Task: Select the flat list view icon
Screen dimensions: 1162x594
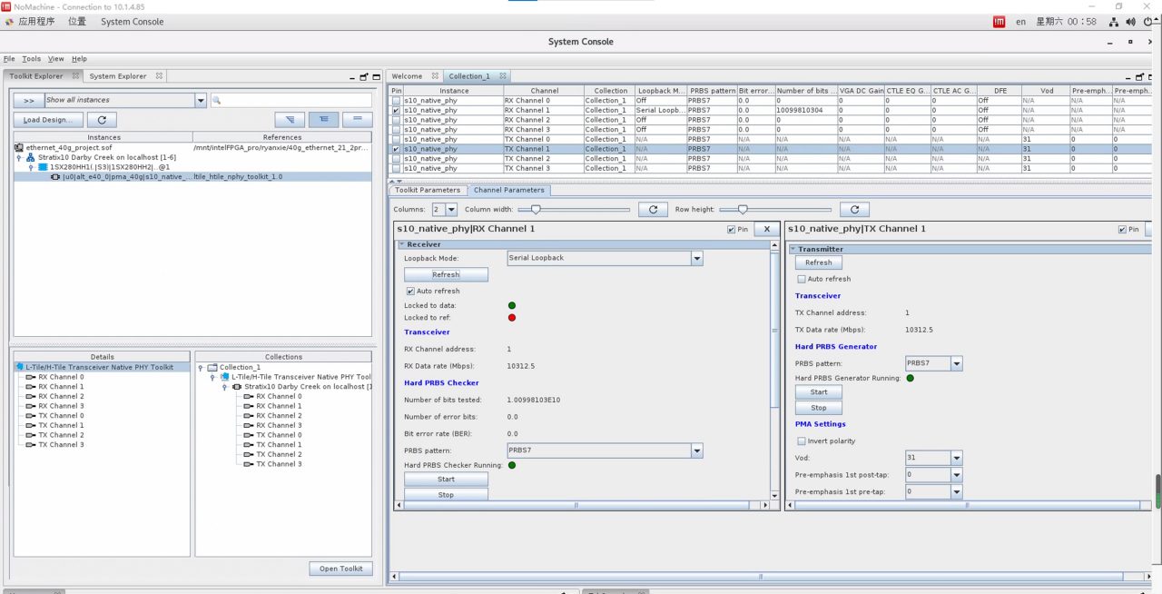Action: pos(358,120)
